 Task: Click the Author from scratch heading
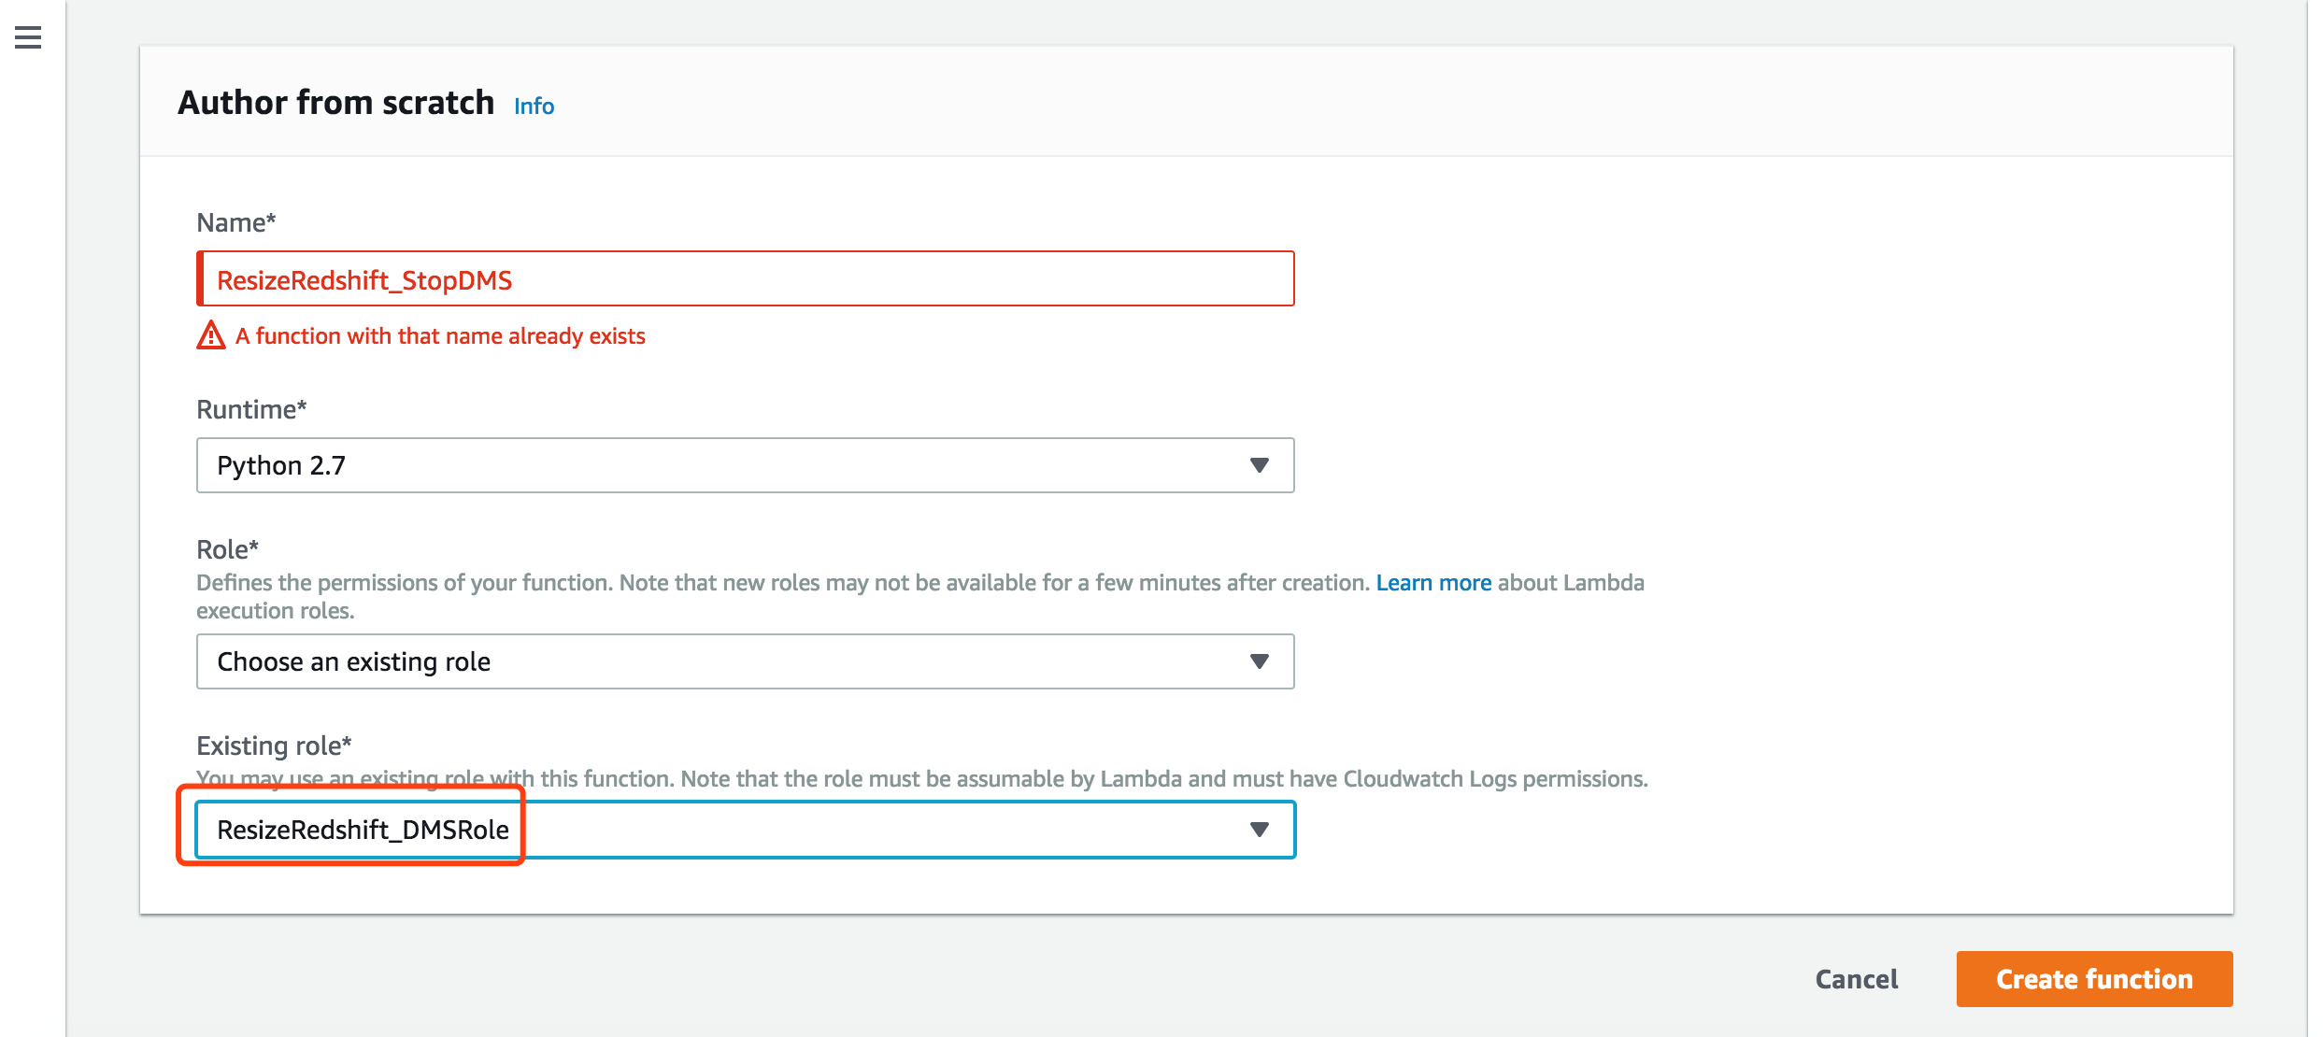335,103
